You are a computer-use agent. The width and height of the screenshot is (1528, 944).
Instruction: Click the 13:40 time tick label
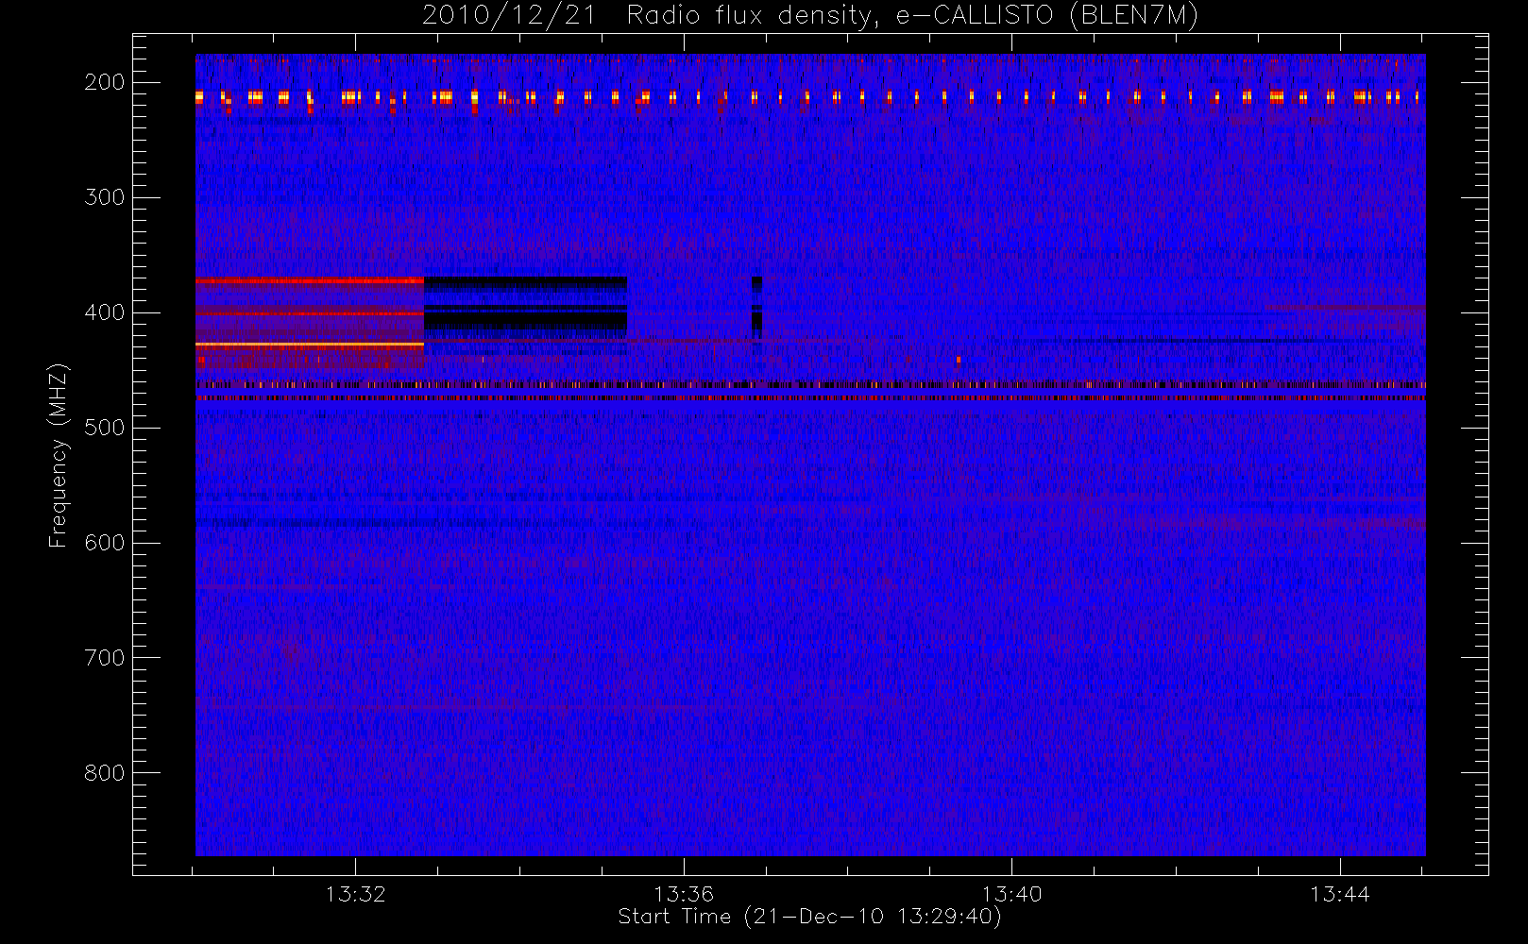(x=1011, y=894)
